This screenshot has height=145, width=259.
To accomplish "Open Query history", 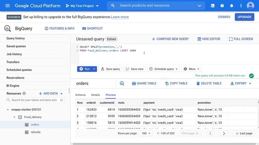I will [15, 38].
